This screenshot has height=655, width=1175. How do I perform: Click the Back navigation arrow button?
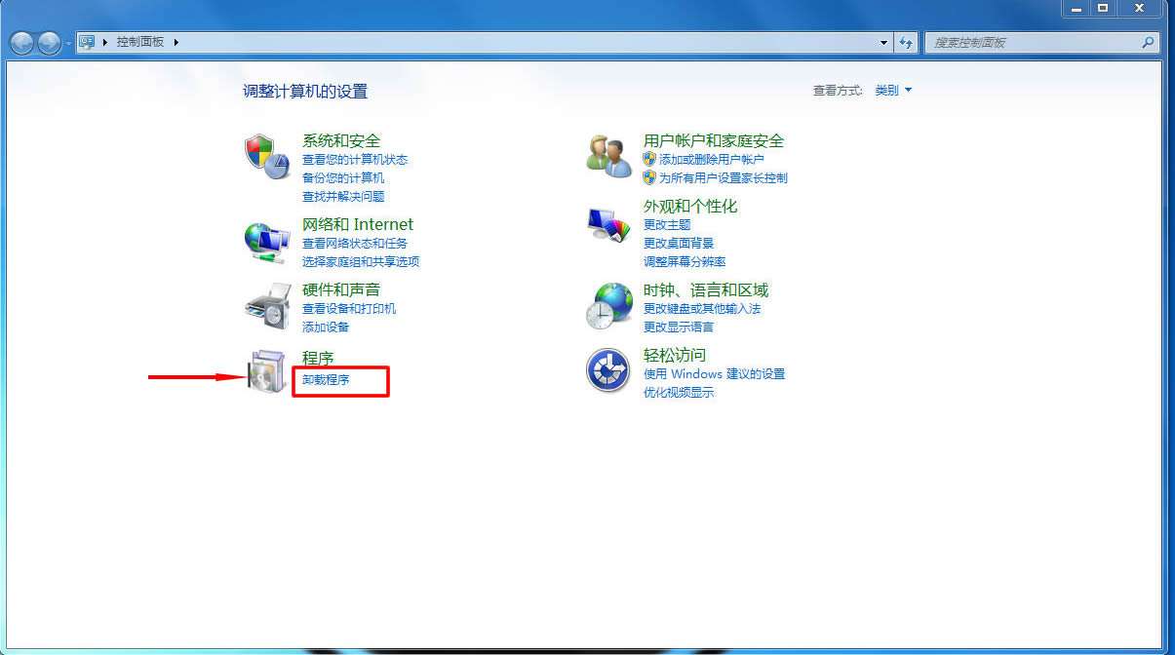tap(22, 43)
